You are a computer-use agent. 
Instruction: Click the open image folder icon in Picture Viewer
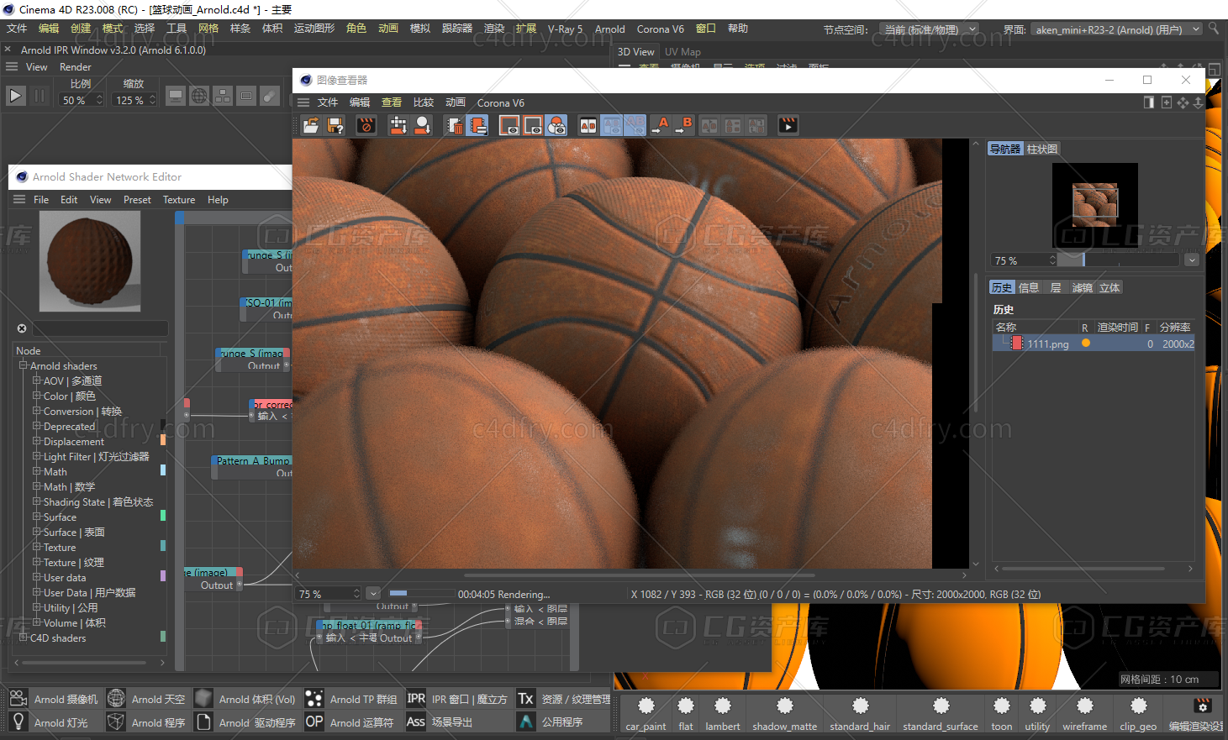click(x=311, y=125)
